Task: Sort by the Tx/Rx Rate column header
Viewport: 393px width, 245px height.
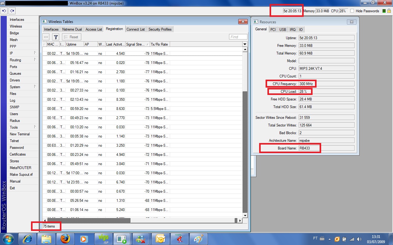Action: click(160, 44)
